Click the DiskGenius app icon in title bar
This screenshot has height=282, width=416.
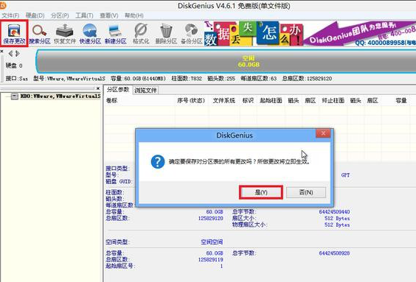[x=3, y=5]
